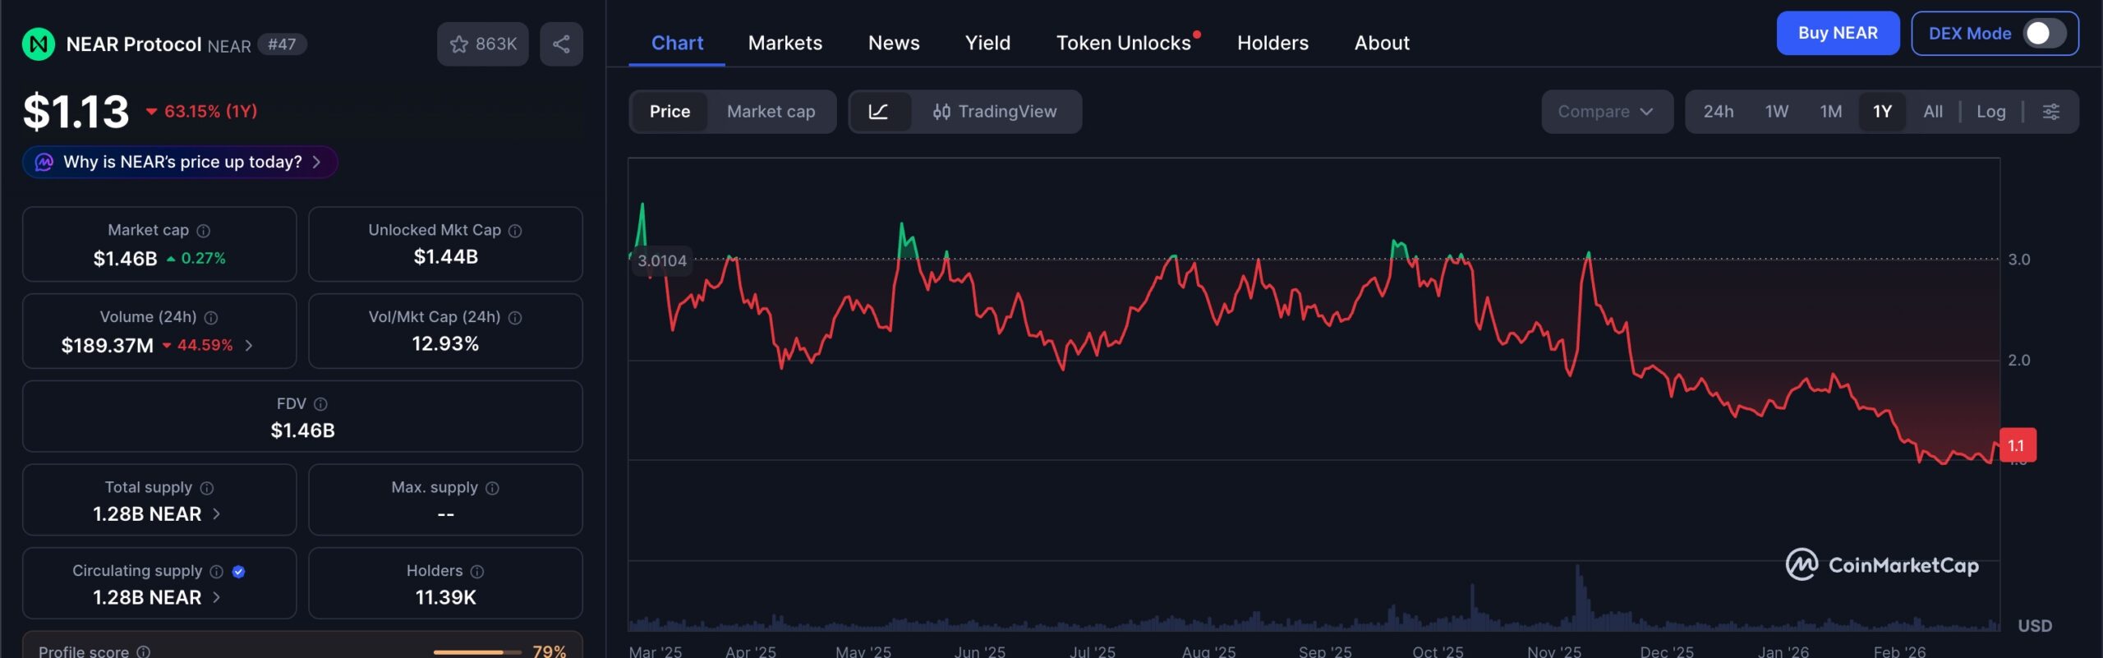Image resolution: width=2103 pixels, height=658 pixels.
Task: Click the Profile score progress bar
Action: pyautogui.click(x=477, y=652)
